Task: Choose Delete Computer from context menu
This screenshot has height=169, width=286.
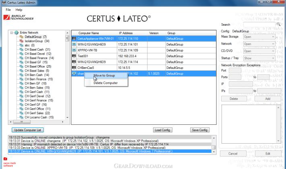Action: [106, 83]
